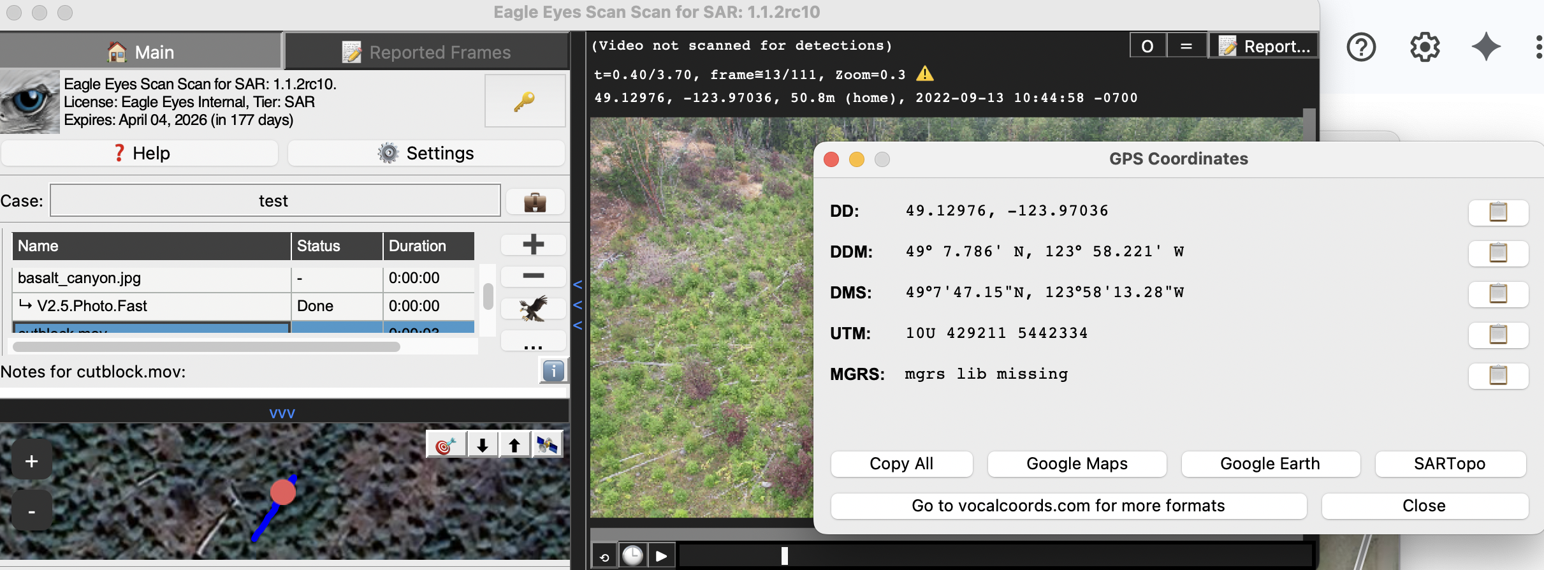This screenshot has width=1544, height=570.
Task: Open coordinates in Google Maps
Action: tap(1077, 464)
